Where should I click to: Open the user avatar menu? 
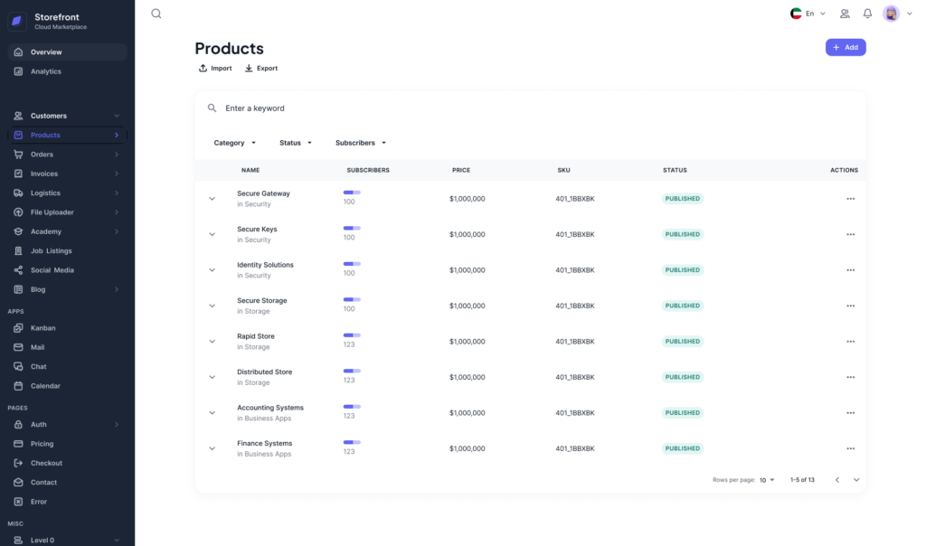891,14
